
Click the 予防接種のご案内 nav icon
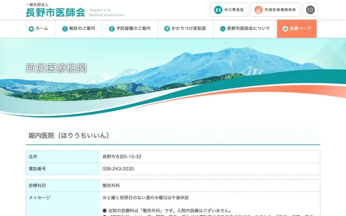(x=110, y=29)
